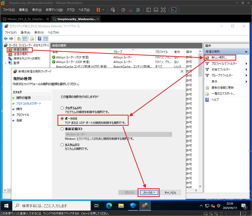Select 送信の規則 in the tree
The width and height of the screenshot is (252, 216).
[x=20, y=54]
